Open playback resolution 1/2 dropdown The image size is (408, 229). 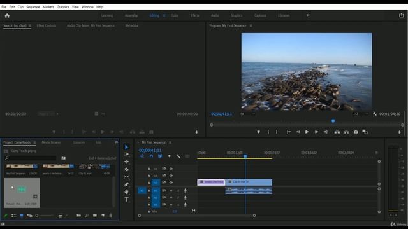coord(361,114)
